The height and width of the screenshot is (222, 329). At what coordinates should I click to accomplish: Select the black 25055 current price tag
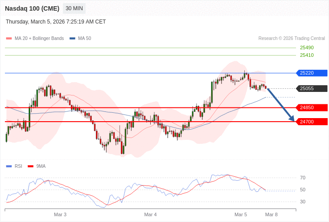click(312, 89)
